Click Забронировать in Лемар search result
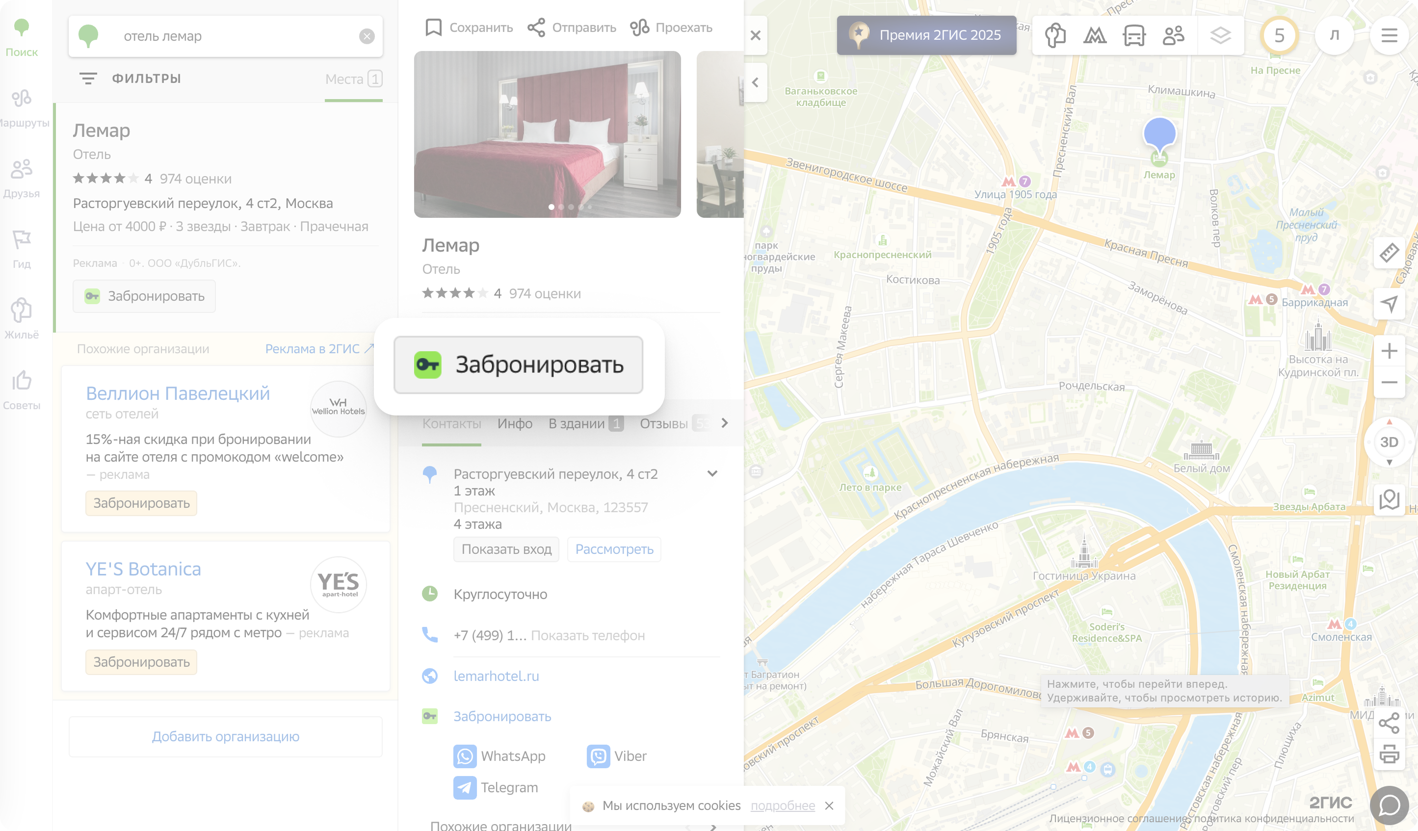This screenshot has width=1418, height=831. tap(144, 296)
